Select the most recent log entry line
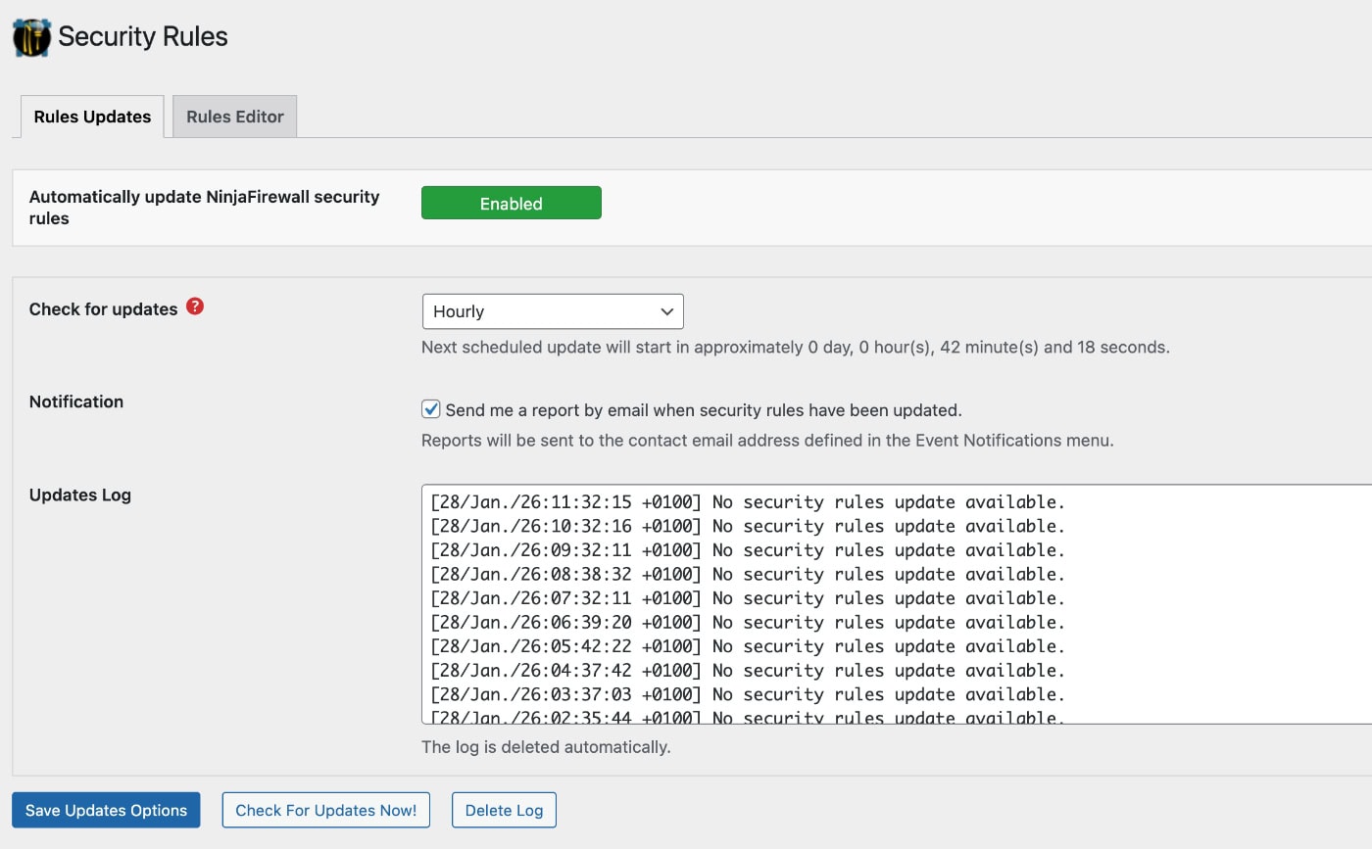Screen dimensions: 1372x849 [x=747, y=501]
